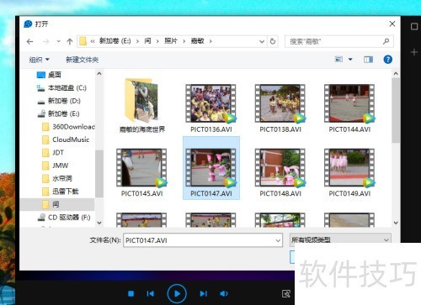Refresh the current folder view
Screen dimensions: 421x305
tap(272, 41)
